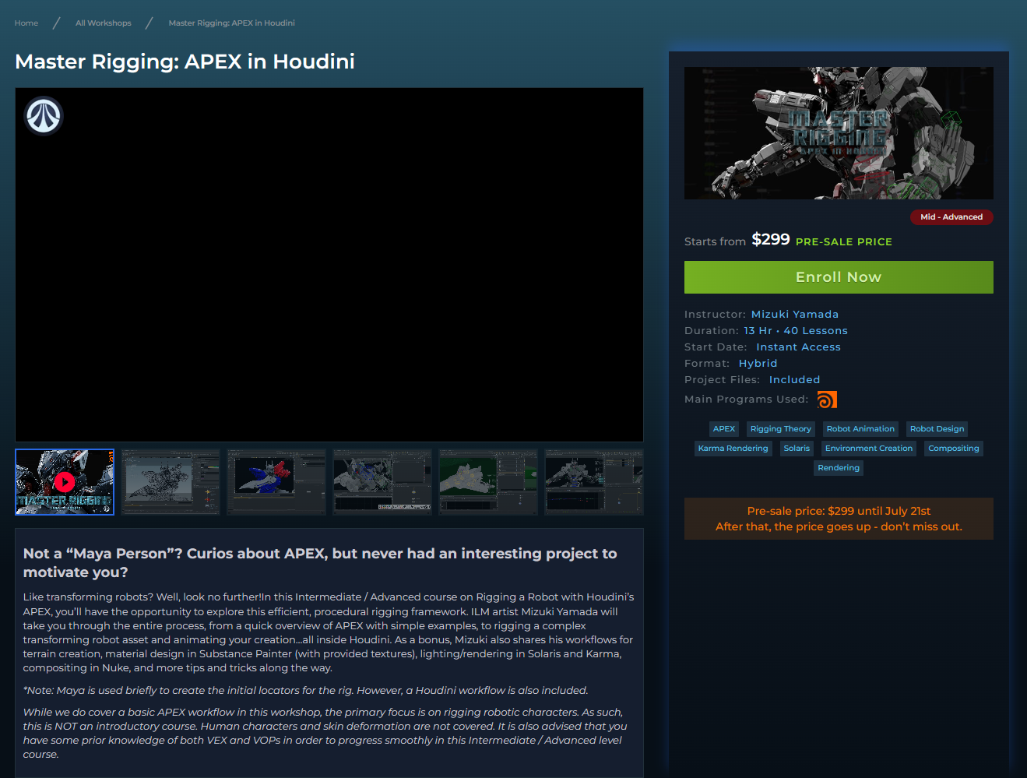Click the Hybrid format value

point(758,364)
